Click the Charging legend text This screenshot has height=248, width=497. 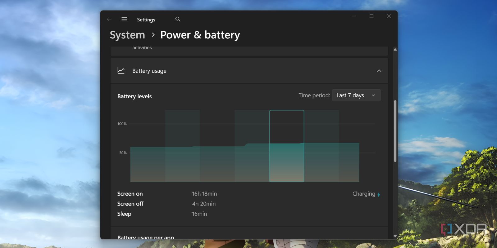(x=364, y=194)
